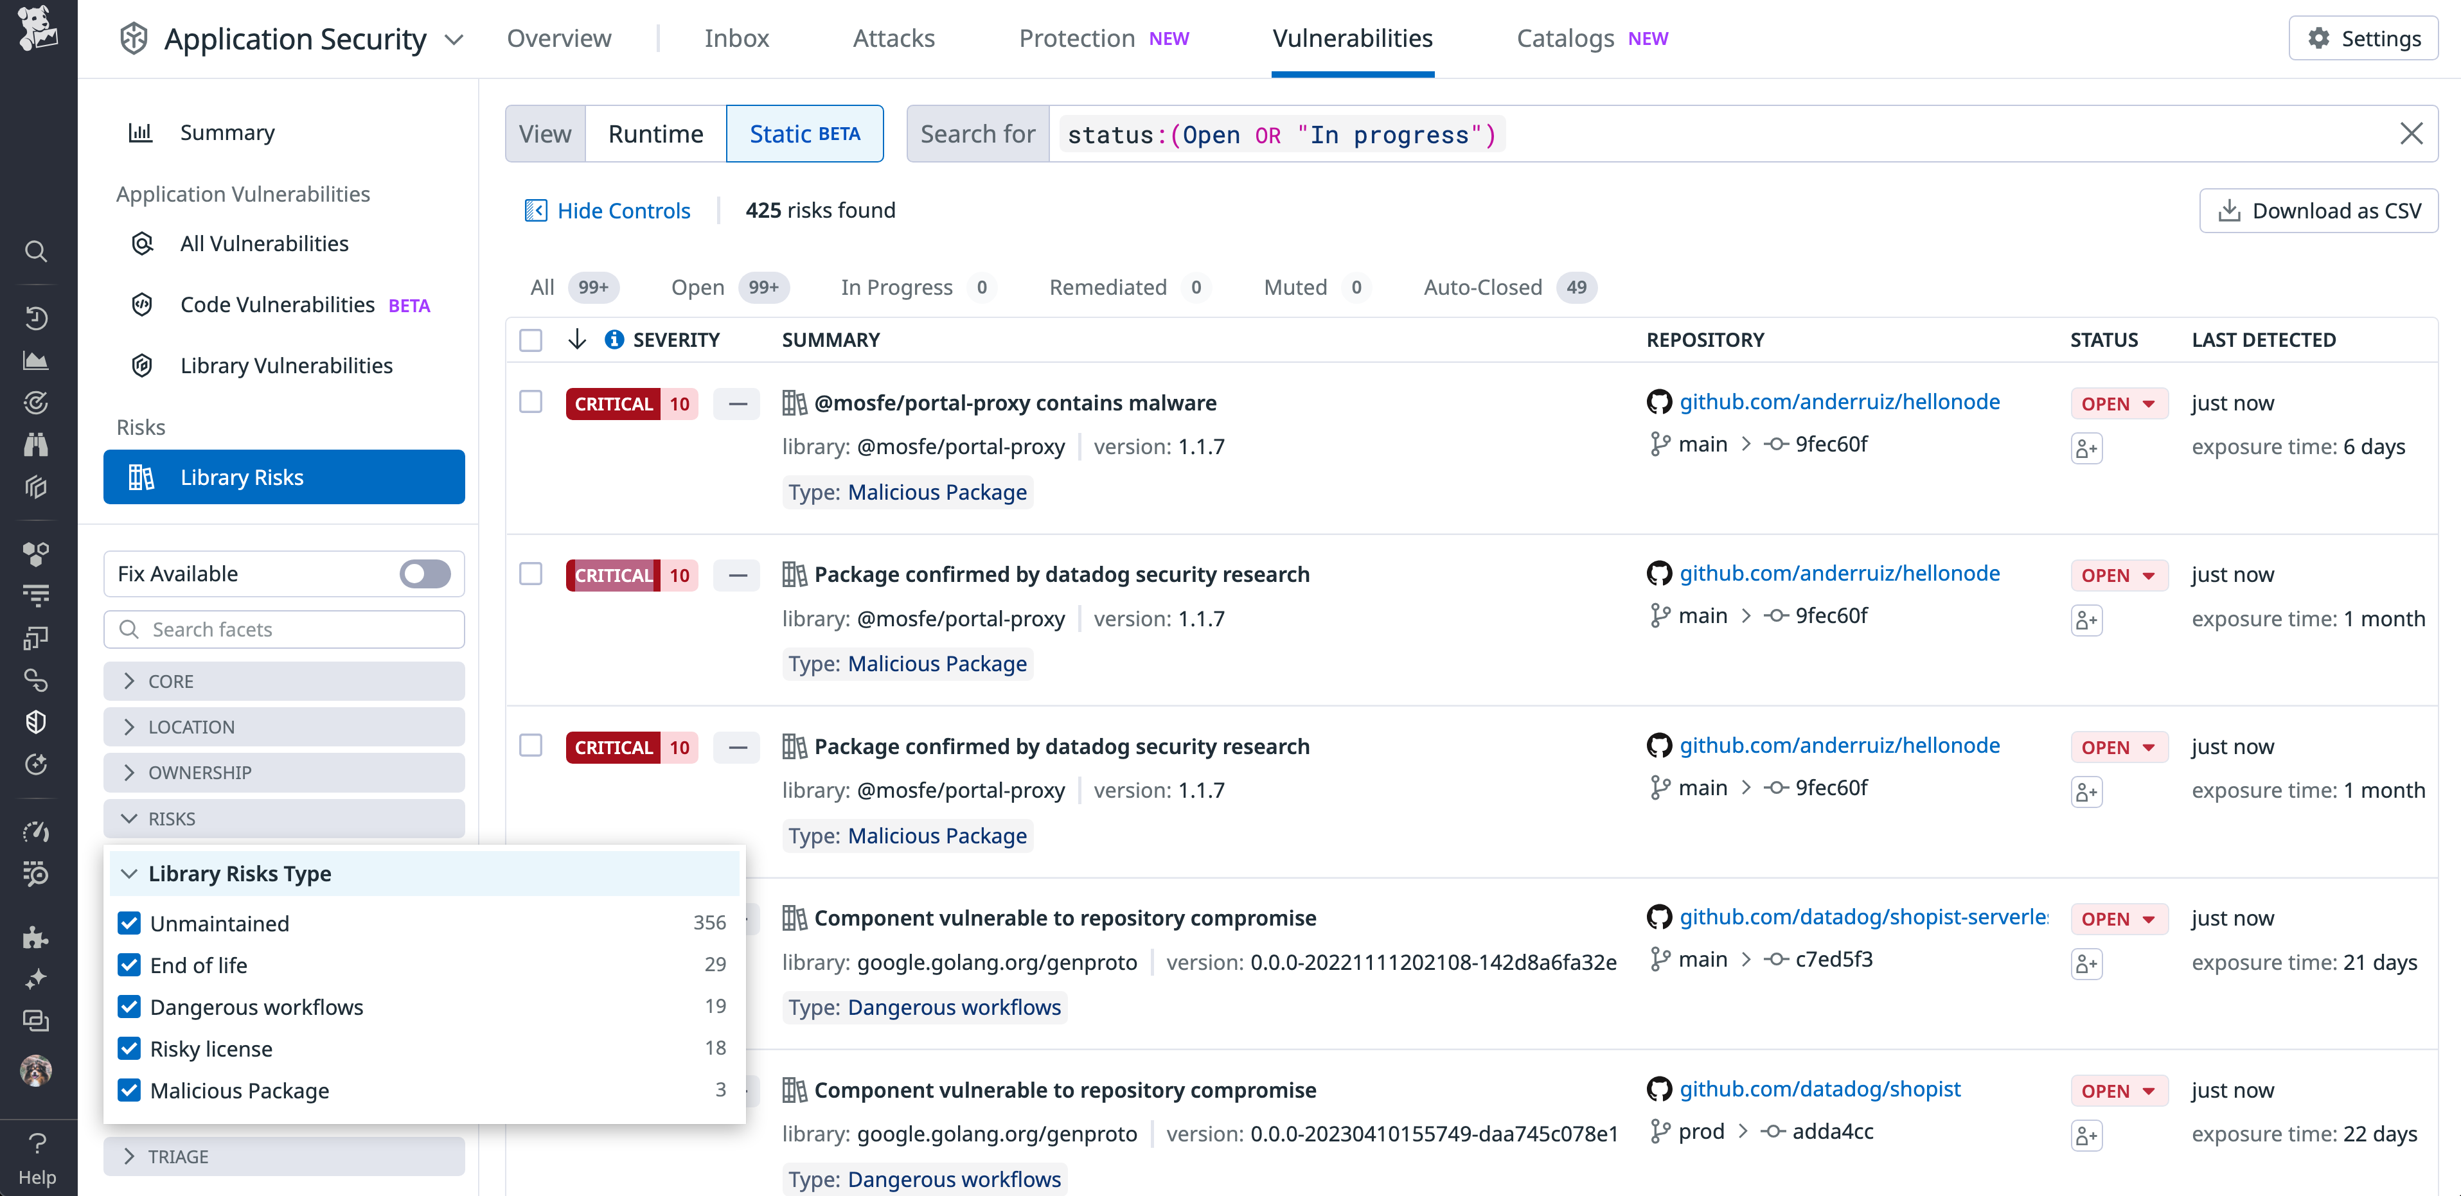2461x1196 pixels.
Task: Click the Help icon at bottom left
Action: 36,1143
